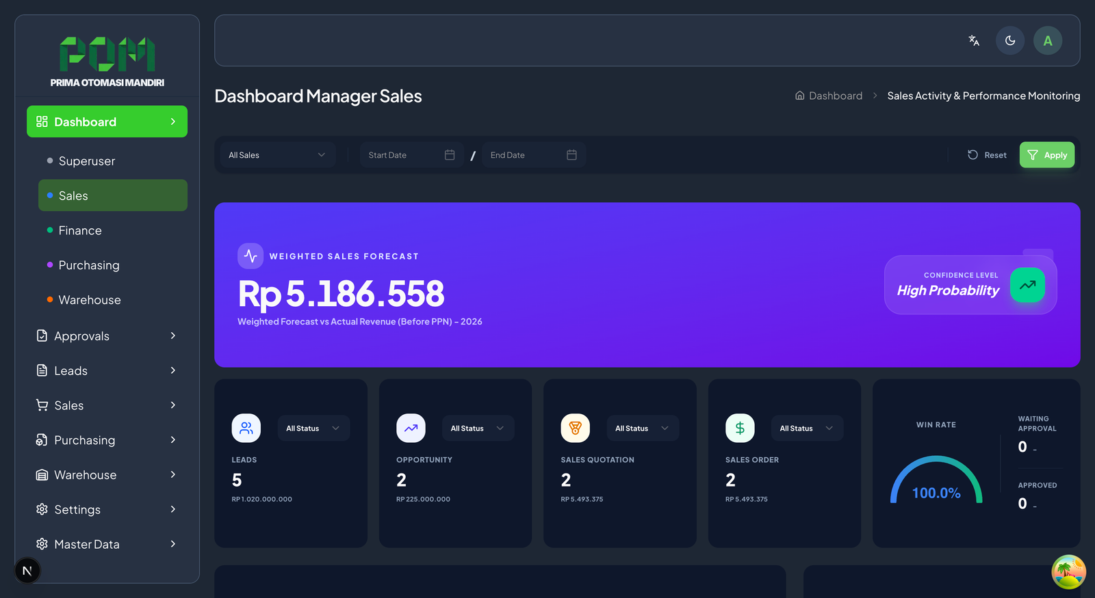Image resolution: width=1095 pixels, height=598 pixels.
Task: Click the Start Date input field
Action: 411,155
